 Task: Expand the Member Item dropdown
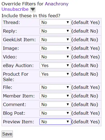pyautogui.click(x=55, y=96)
